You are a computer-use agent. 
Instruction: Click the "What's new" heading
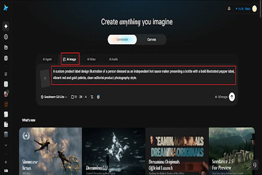(x=29, y=120)
